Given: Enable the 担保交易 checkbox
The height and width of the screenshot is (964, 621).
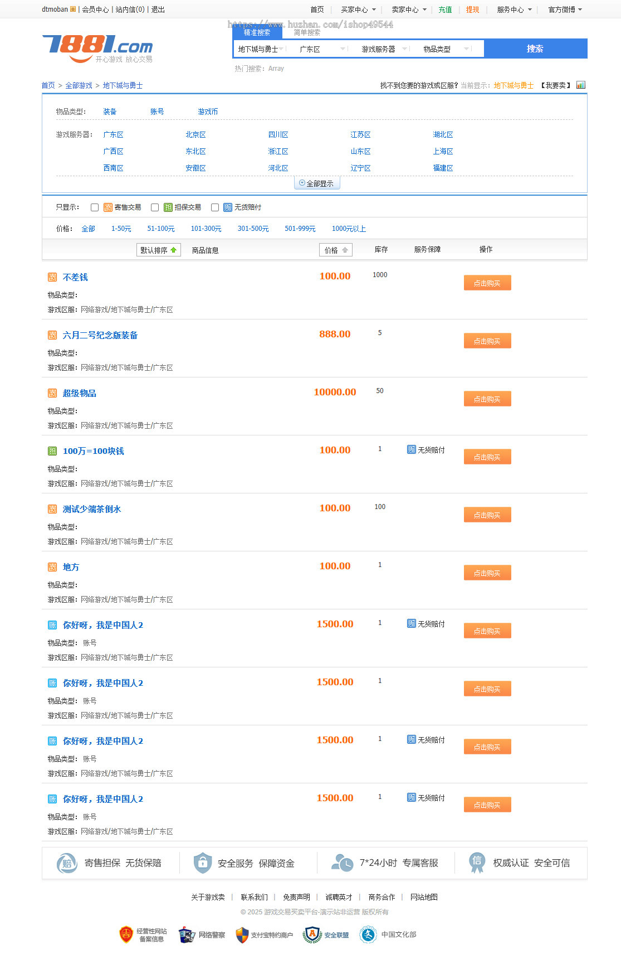Looking at the screenshot, I should tap(155, 207).
